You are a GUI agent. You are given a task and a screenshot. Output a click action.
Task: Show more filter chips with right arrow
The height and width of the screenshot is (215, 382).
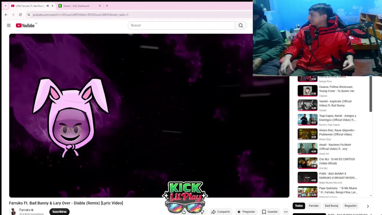tap(368, 206)
